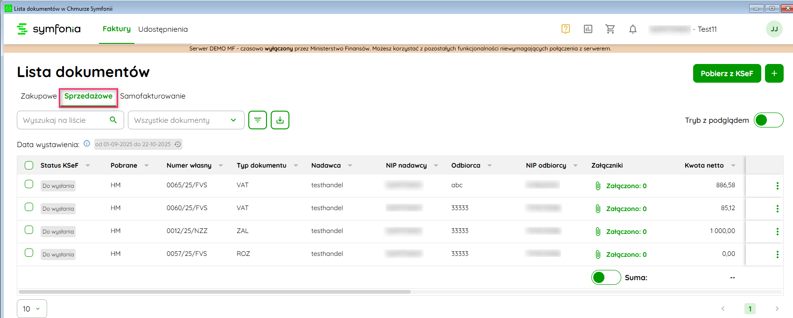Screen dimensions: 793x318
Task: Click the Pobierz z KSeF button
Action: [727, 73]
